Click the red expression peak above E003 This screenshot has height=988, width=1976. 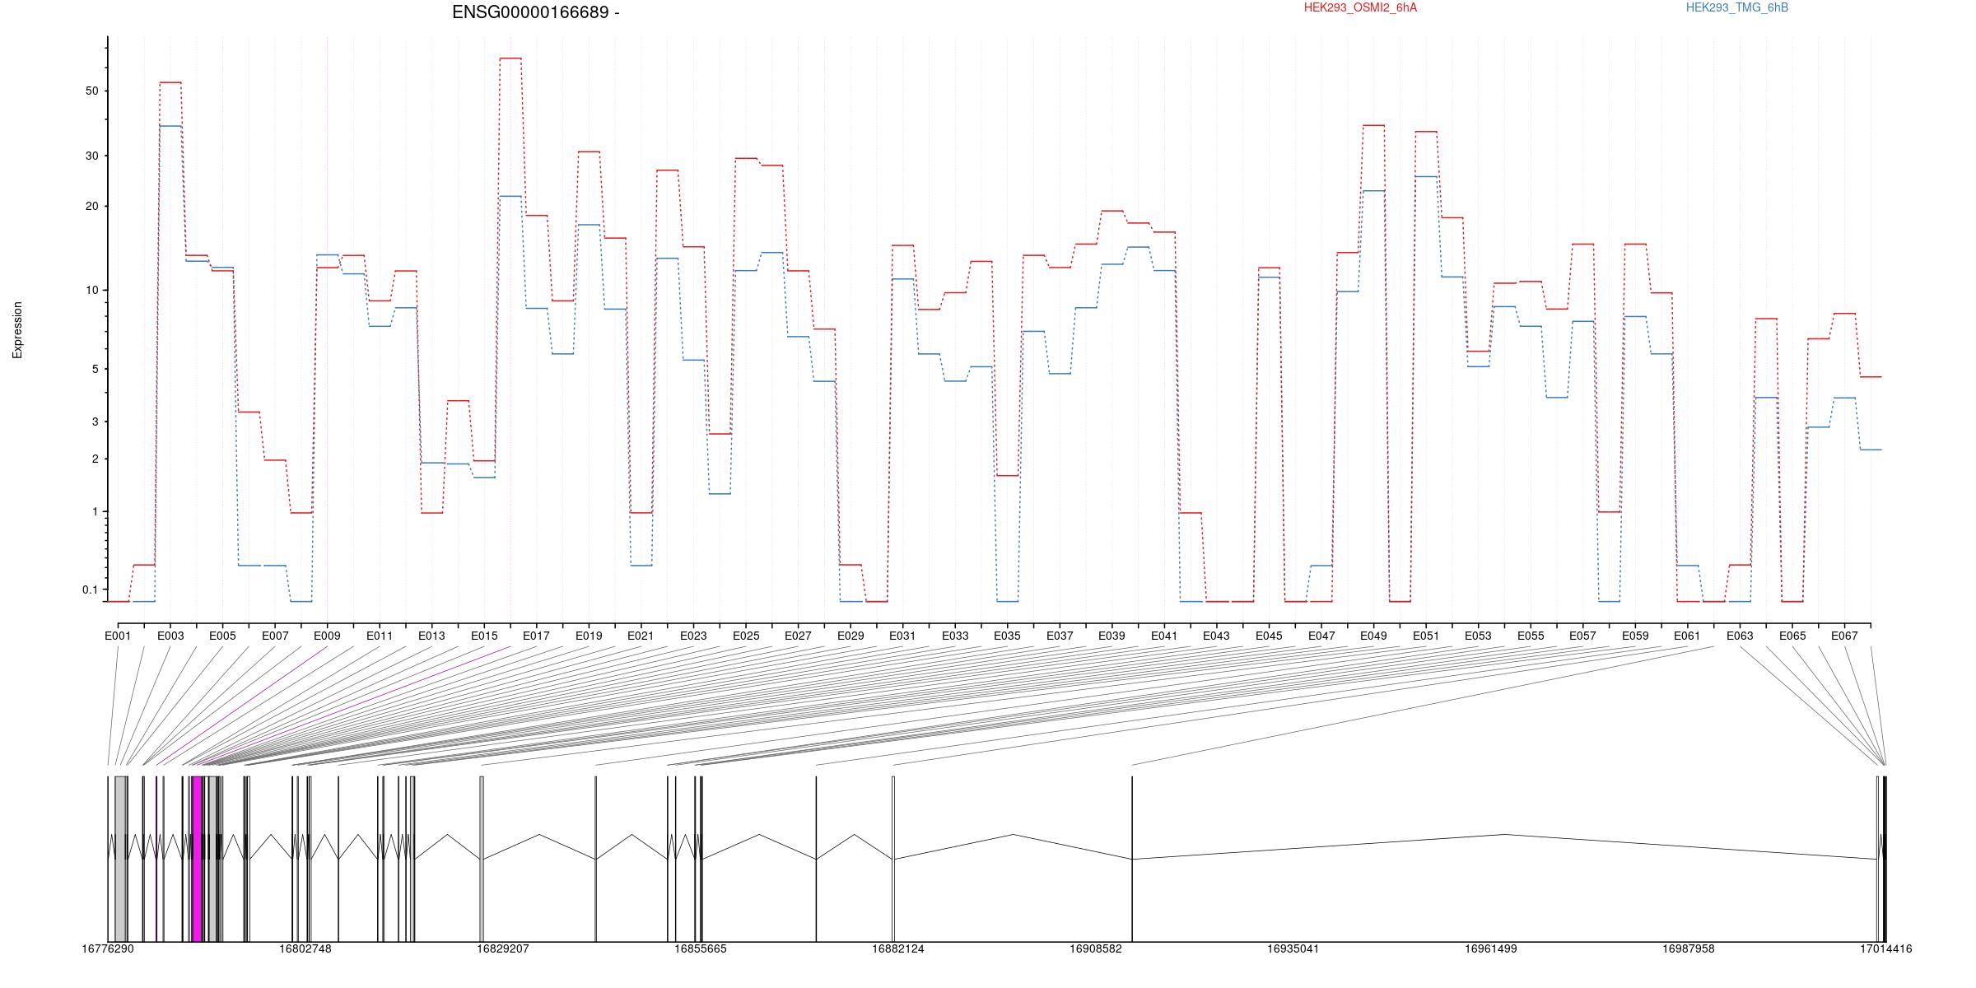tap(170, 82)
